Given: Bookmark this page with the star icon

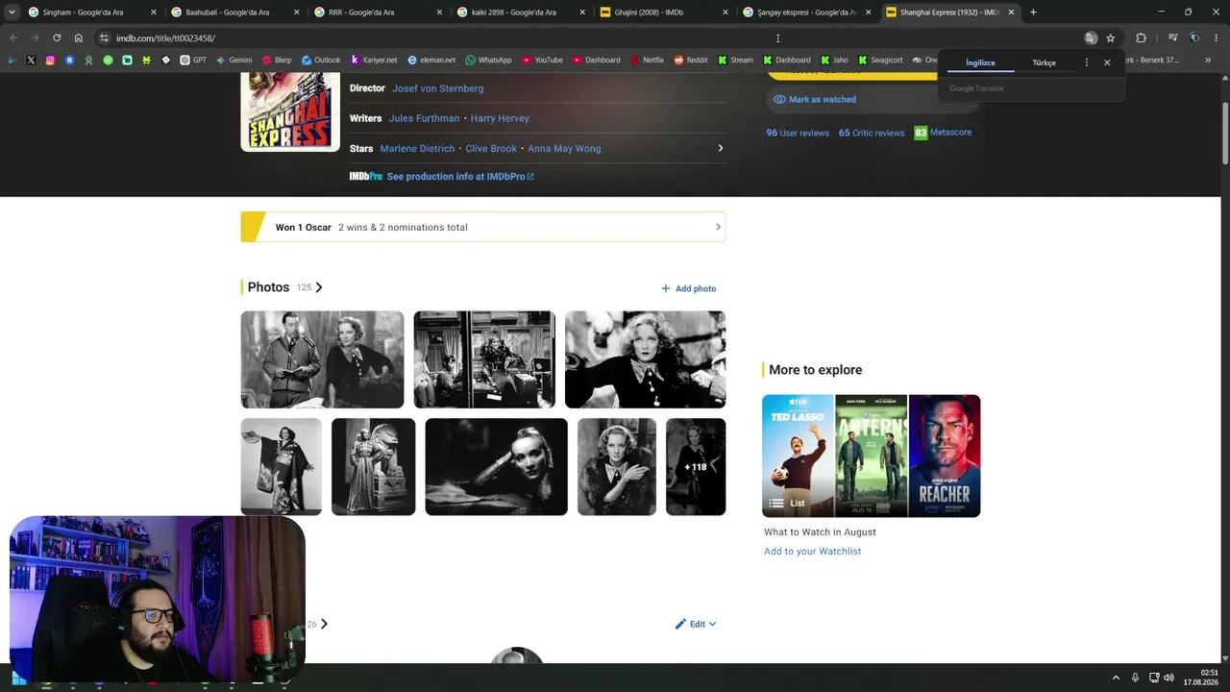Looking at the screenshot, I should (1111, 38).
